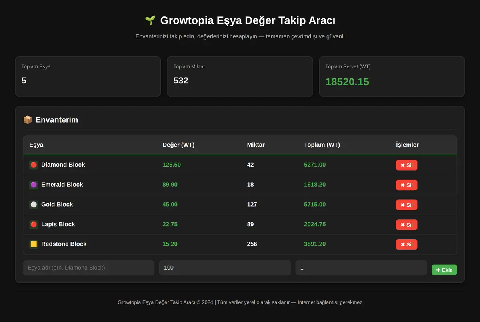Image resolution: width=480 pixels, height=322 pixels.
Task: Select the Lapis Block name
Action: [58, 224]
